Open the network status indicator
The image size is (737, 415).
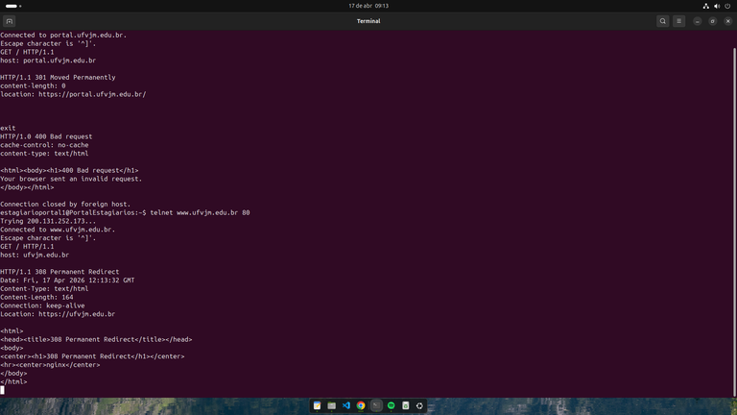click(x=706, y=6)
